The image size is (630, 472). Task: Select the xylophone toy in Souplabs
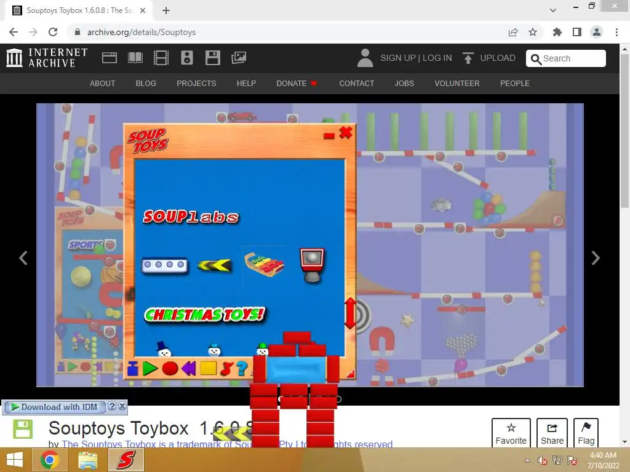(265, 264)
